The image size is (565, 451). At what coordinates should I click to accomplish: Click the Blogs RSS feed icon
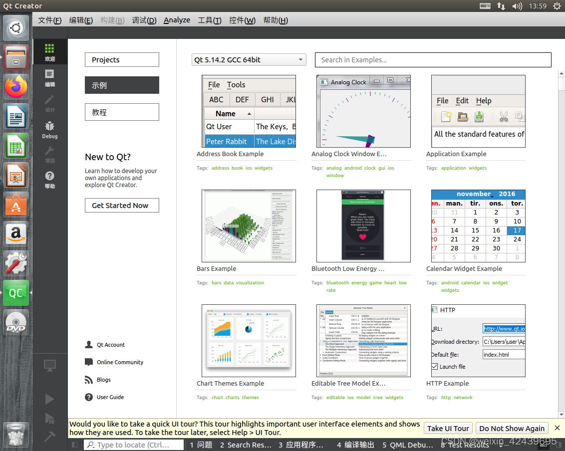(89, 379)
